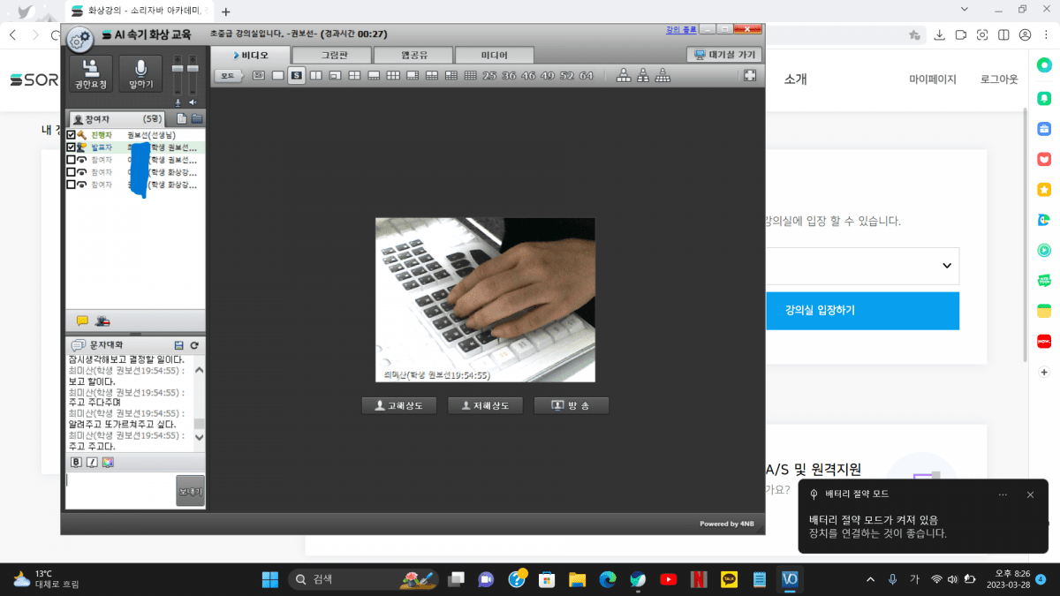Enter full screen video view

750,76
